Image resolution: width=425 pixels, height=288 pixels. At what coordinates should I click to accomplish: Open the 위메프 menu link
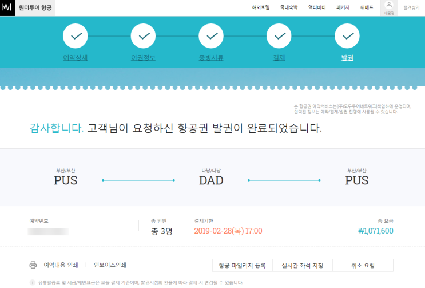[x=367, y=7]
